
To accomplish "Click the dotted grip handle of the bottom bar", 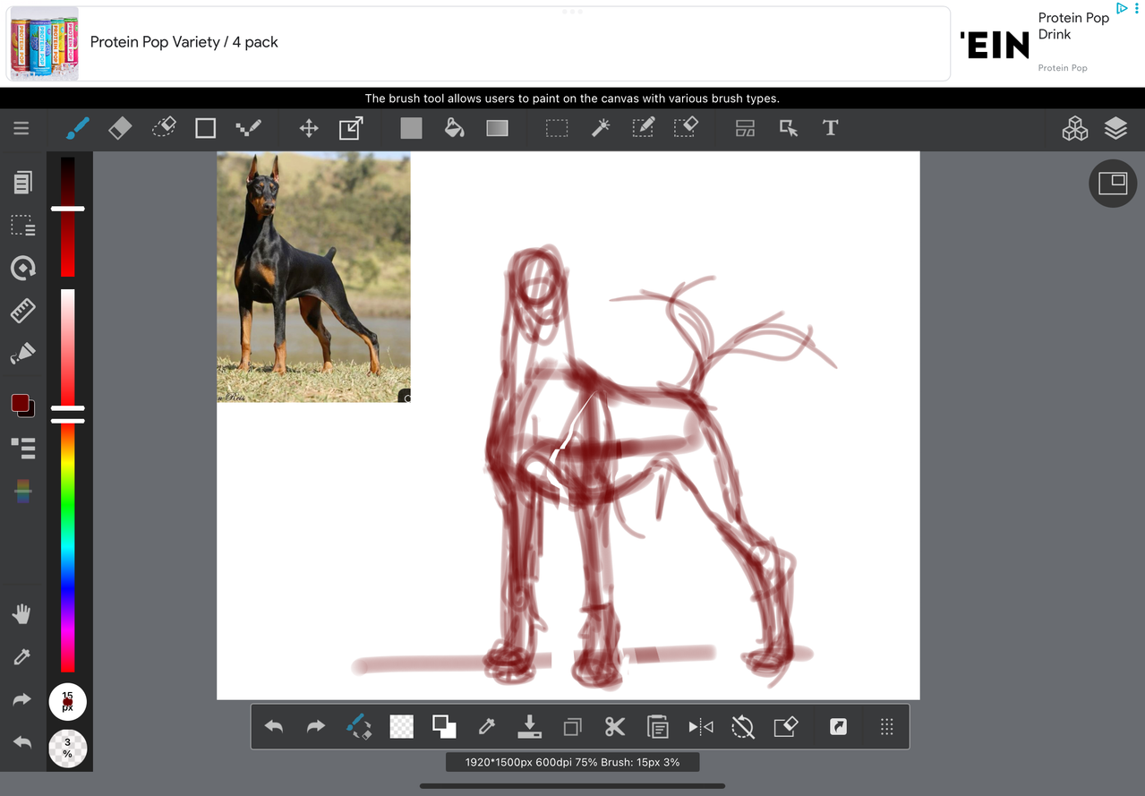I will coord(886,727).
